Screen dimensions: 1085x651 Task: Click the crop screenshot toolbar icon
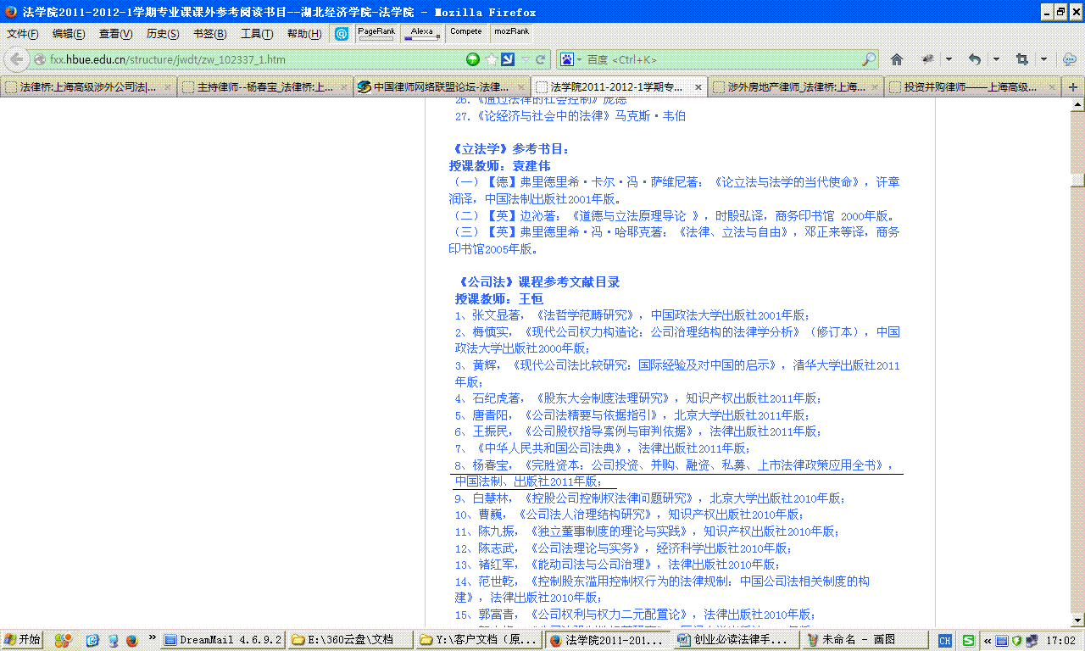[1021, 59]
